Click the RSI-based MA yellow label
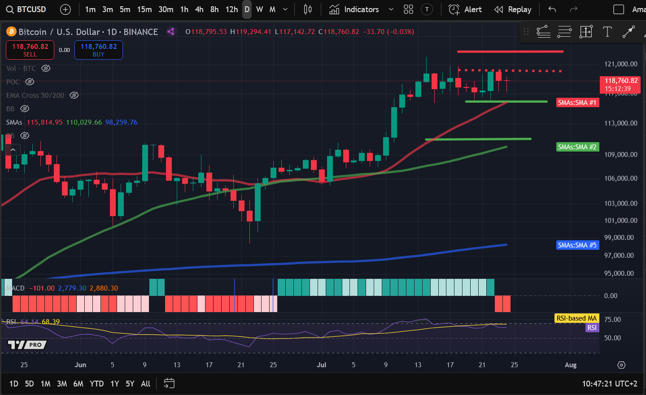This screenshot has width=646, height=395. tap(576, 318)
